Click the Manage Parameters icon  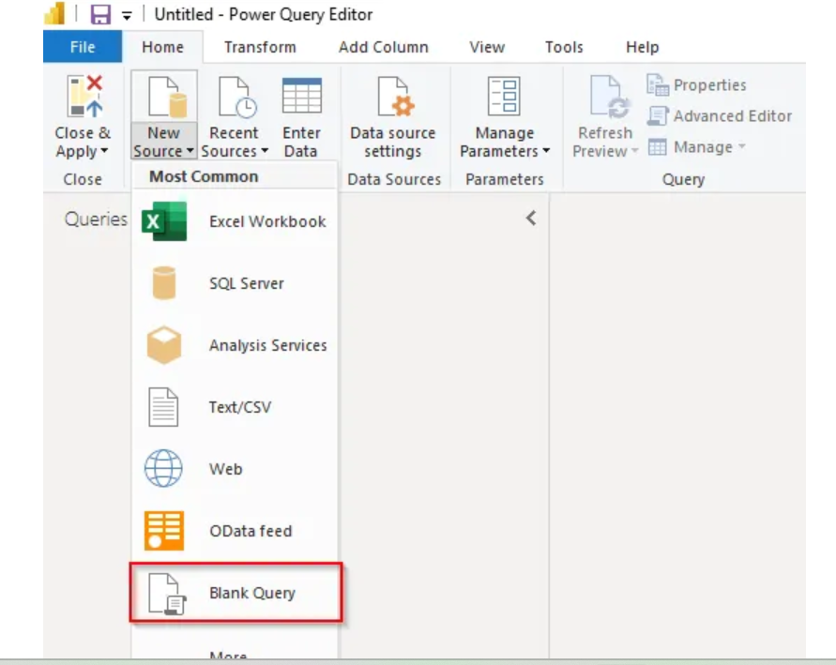(504, 96)
